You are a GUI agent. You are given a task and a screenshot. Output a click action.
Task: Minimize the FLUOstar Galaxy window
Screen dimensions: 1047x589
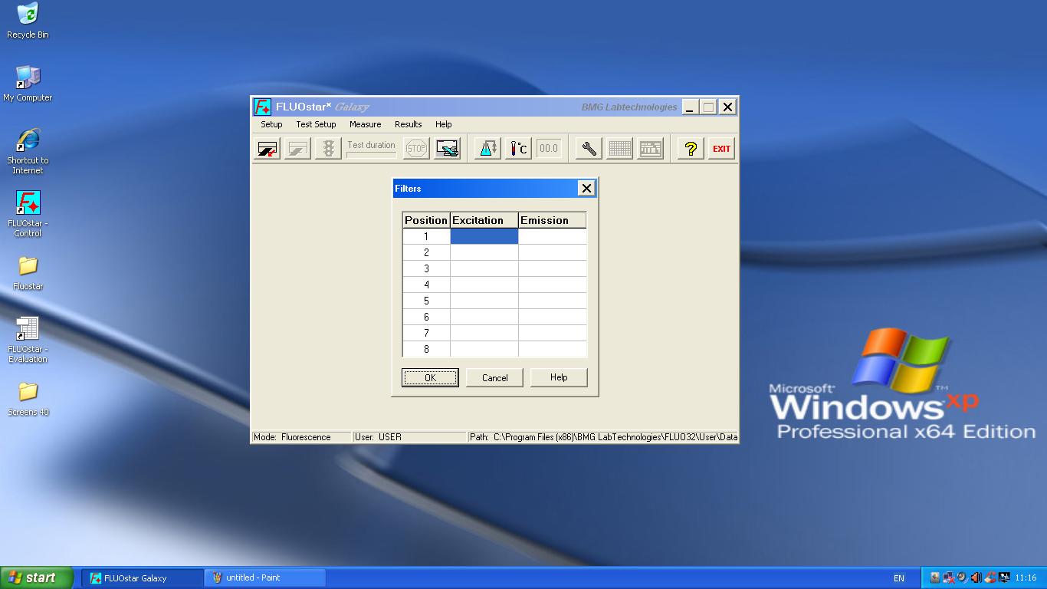click(690, 107)
